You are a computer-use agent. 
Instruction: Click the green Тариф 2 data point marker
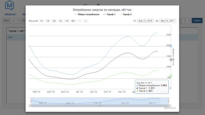point(171,75)
